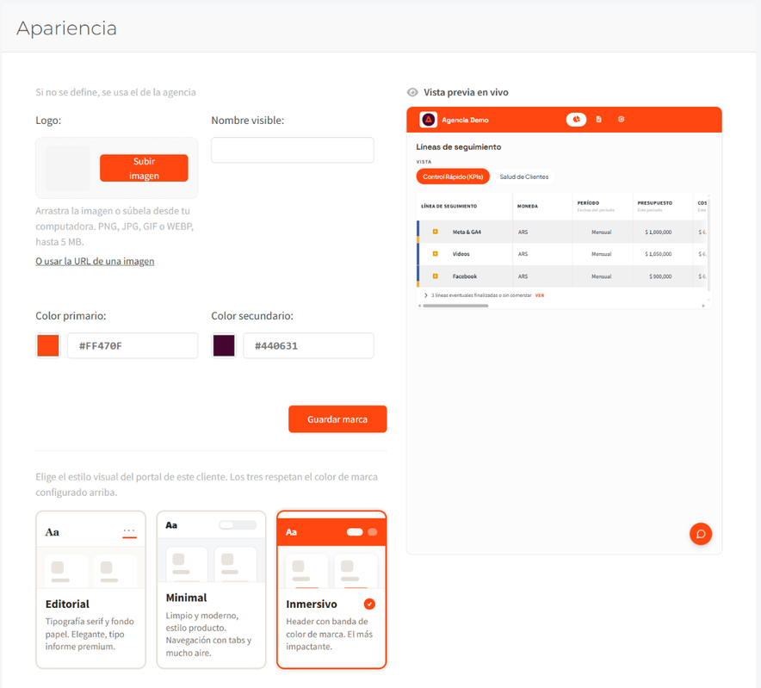Click the yellow play icon on Meta & GA4 row
The image size is (761, 688).
[436, 232]
